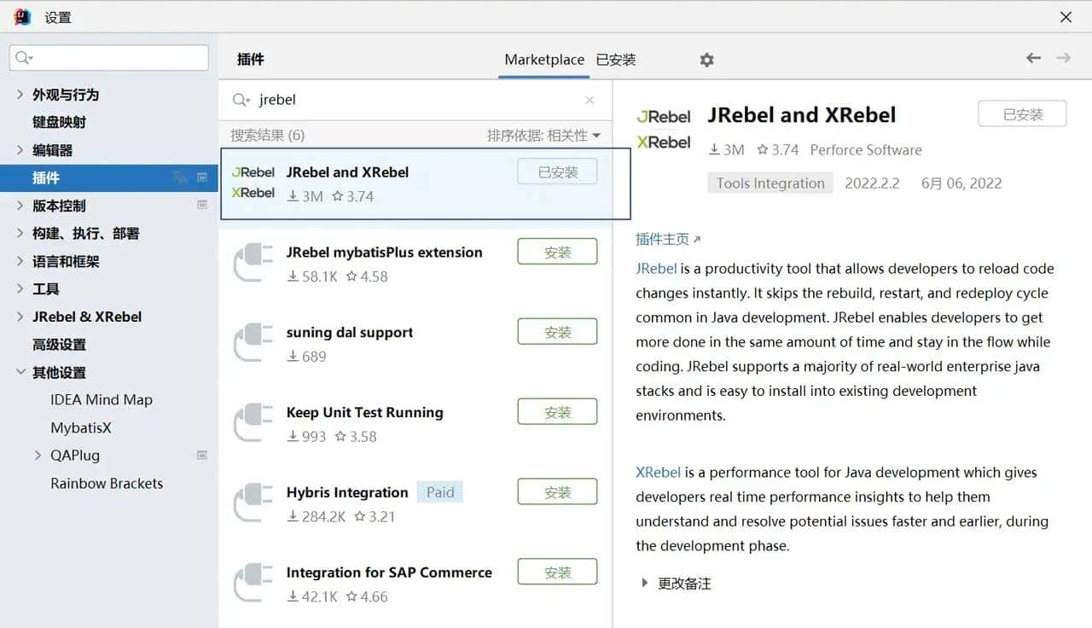Click the Tools Integration tag
Screen dimensions: 1092x628
coord(770,183)
